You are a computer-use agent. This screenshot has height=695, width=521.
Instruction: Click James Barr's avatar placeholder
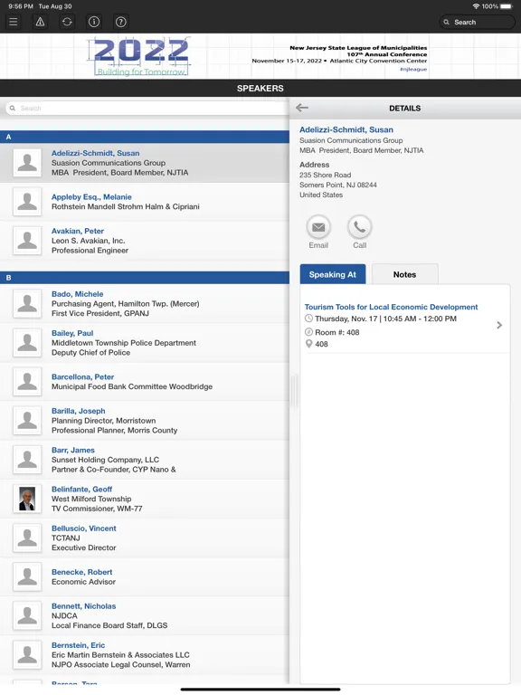(x=27, y=460)
